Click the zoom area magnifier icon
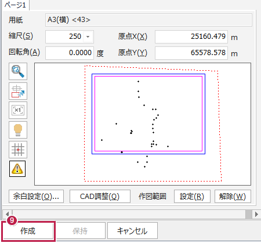 18,71
